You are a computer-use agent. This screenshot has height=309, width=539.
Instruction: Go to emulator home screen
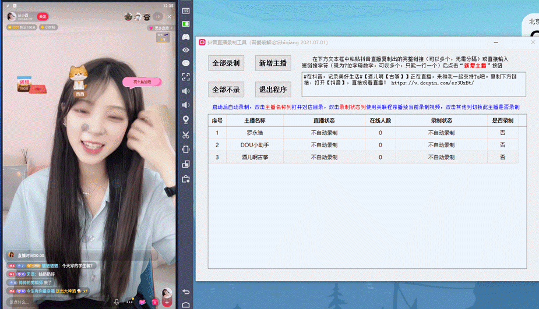pyautogui.click(x=186, y=304)
